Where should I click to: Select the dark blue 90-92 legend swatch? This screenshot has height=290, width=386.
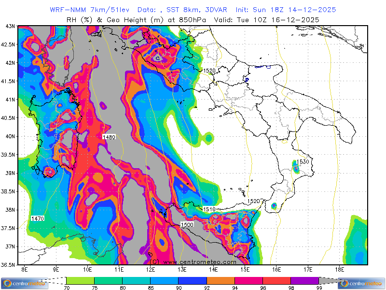[x=192, y=280]
